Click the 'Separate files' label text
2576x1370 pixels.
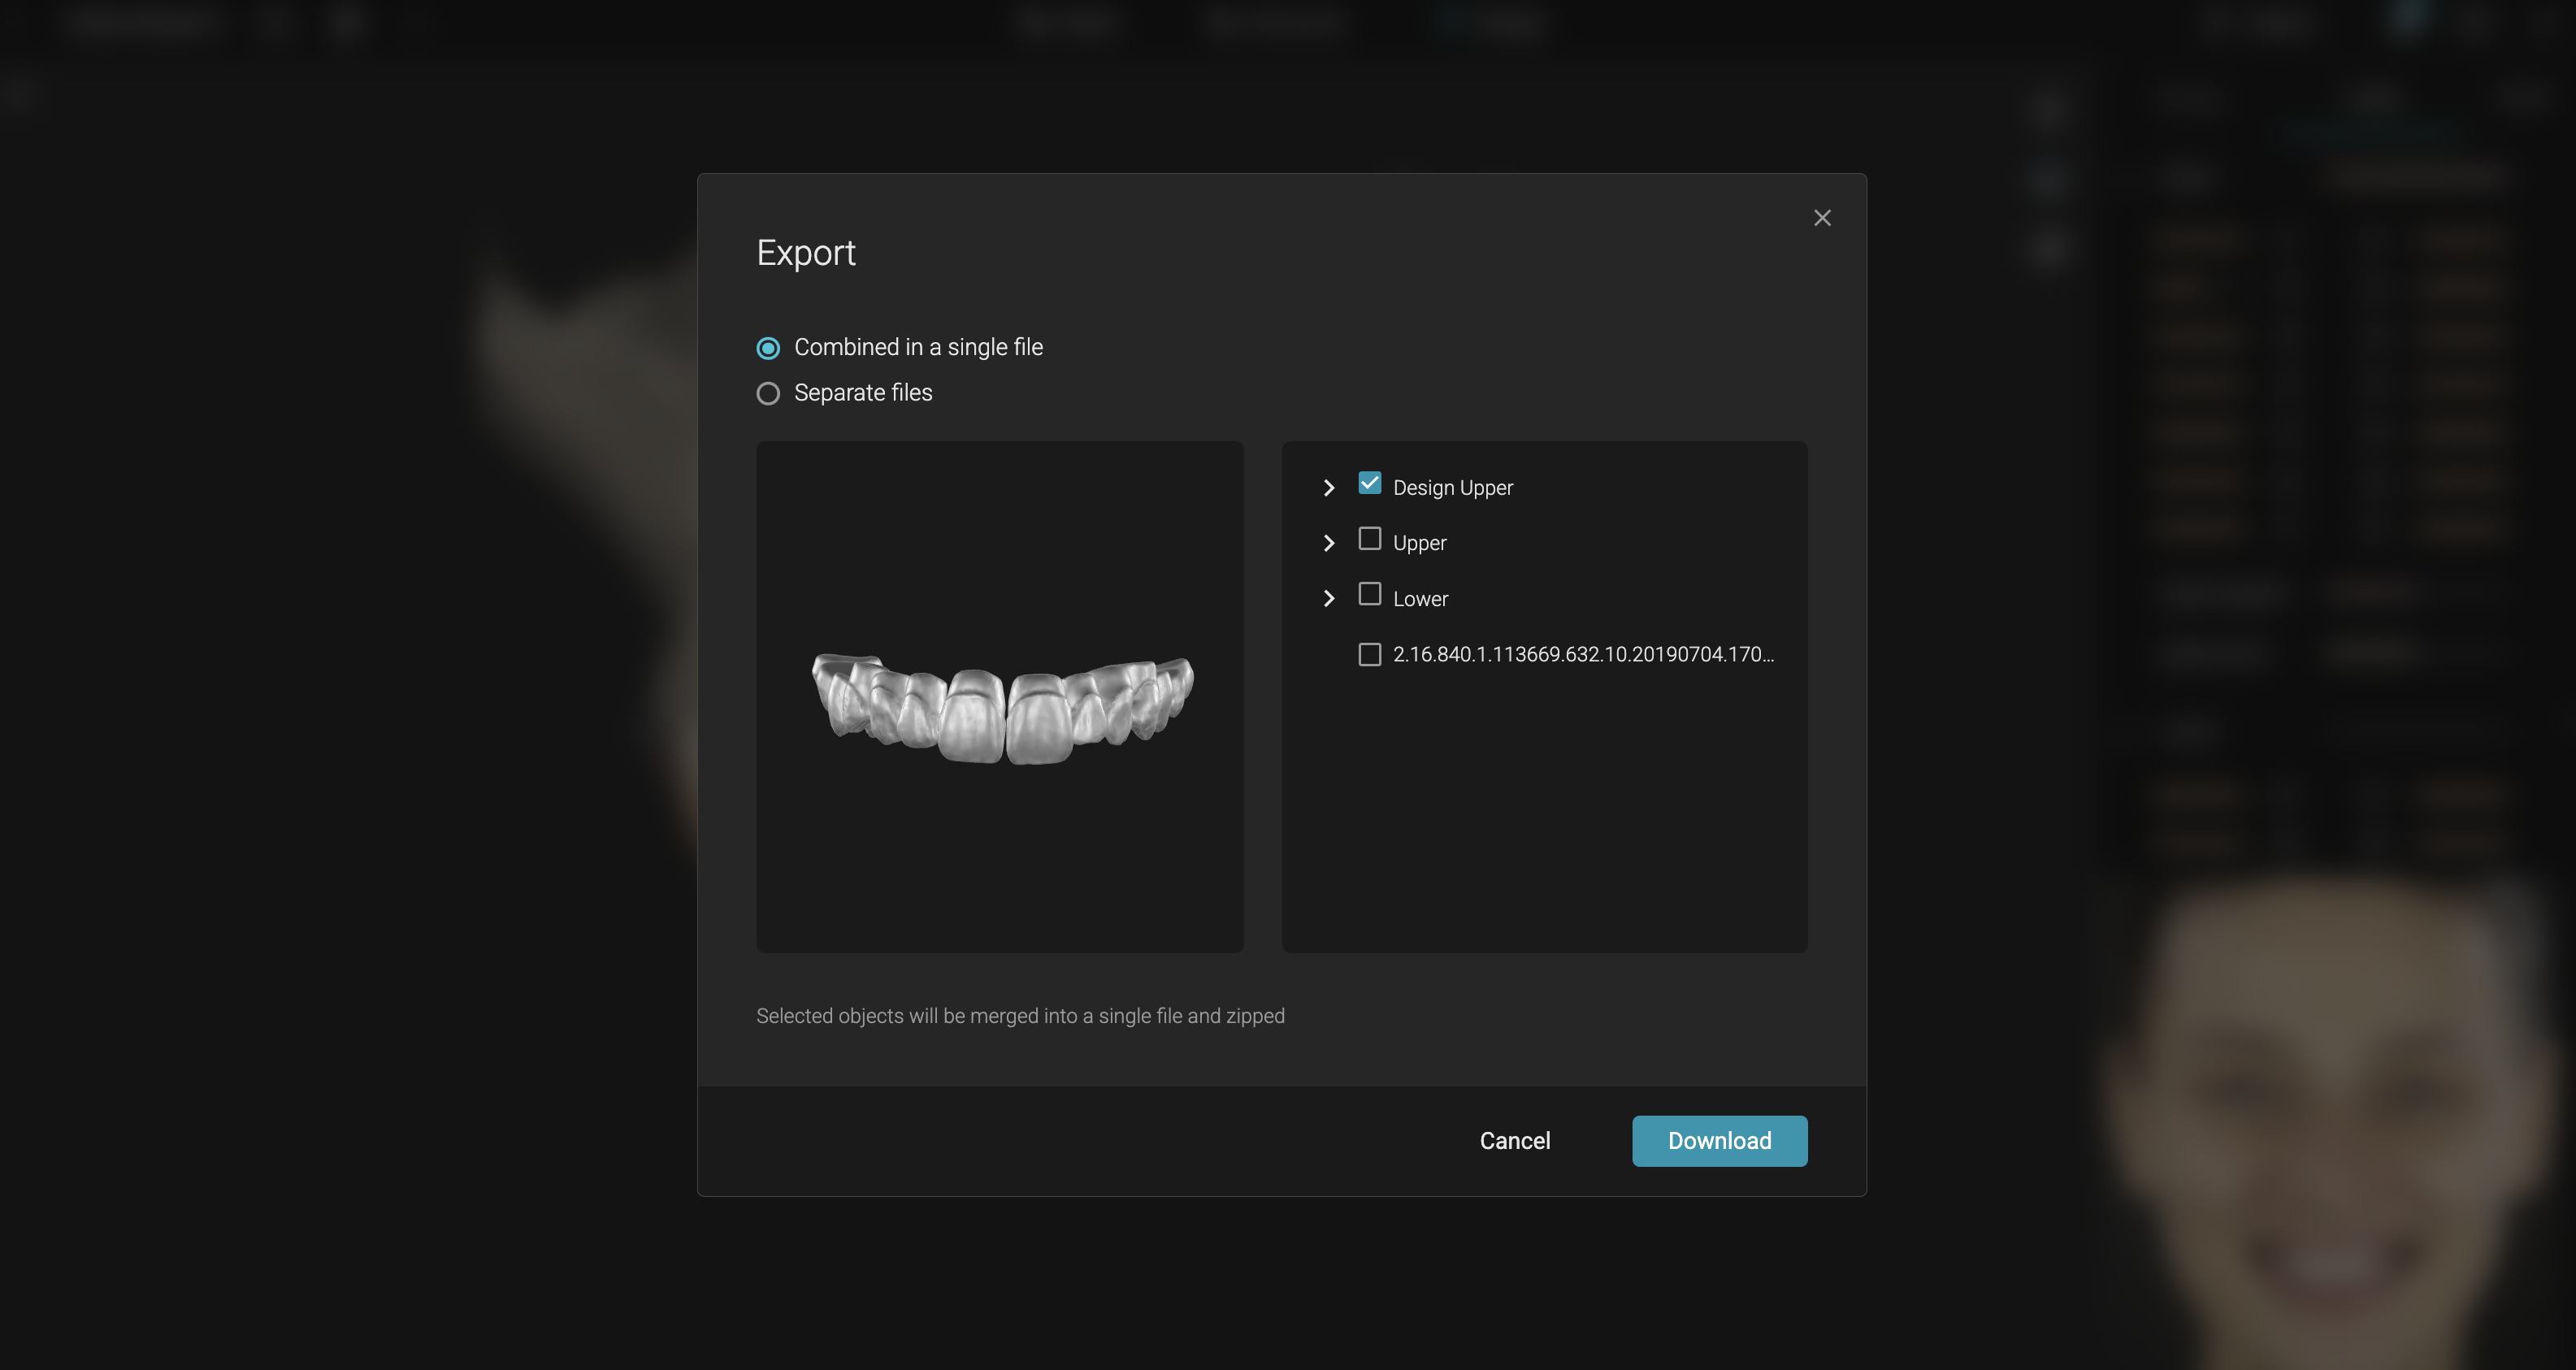pos(862,393)
